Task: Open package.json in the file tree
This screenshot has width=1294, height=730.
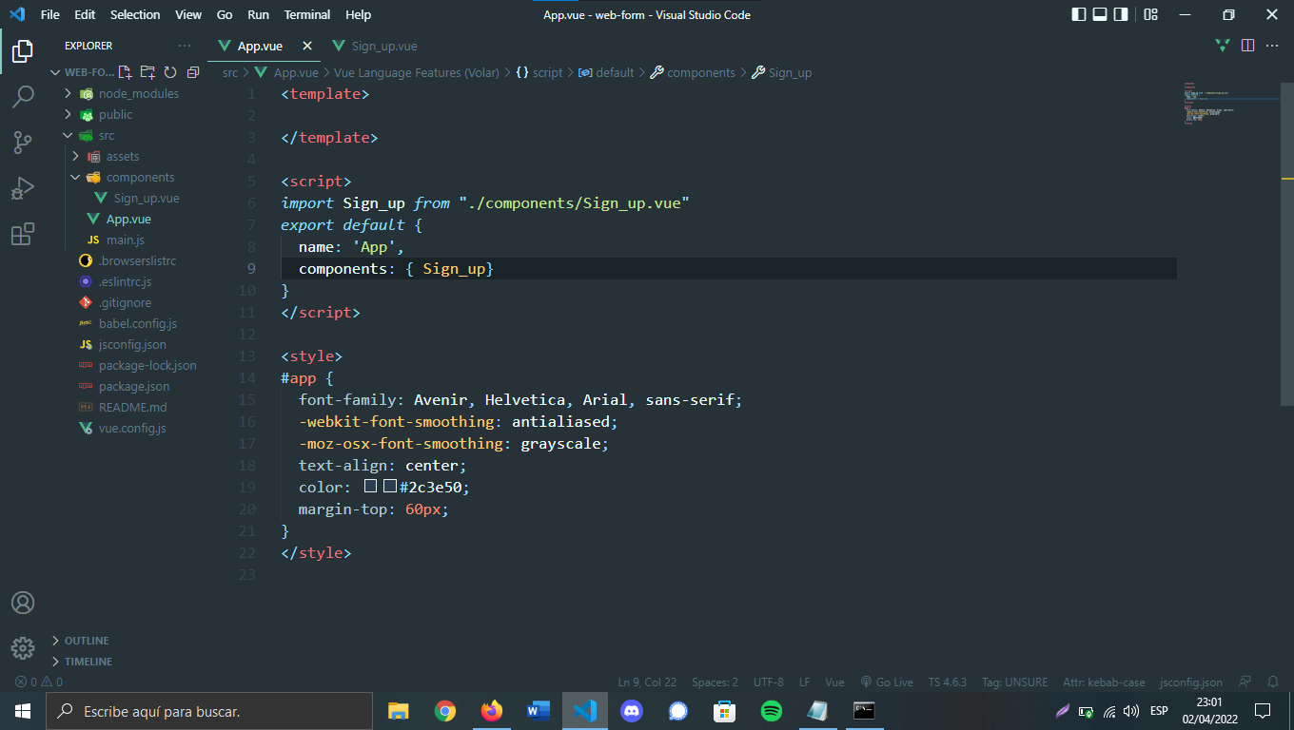Action: tap(134, 386)
